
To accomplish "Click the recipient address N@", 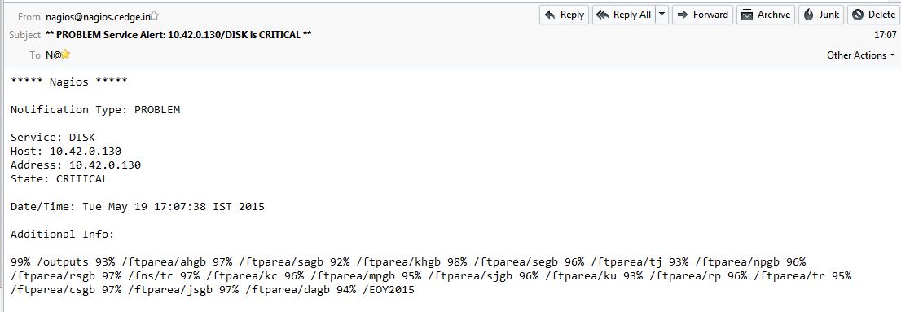I will [53, 55].
